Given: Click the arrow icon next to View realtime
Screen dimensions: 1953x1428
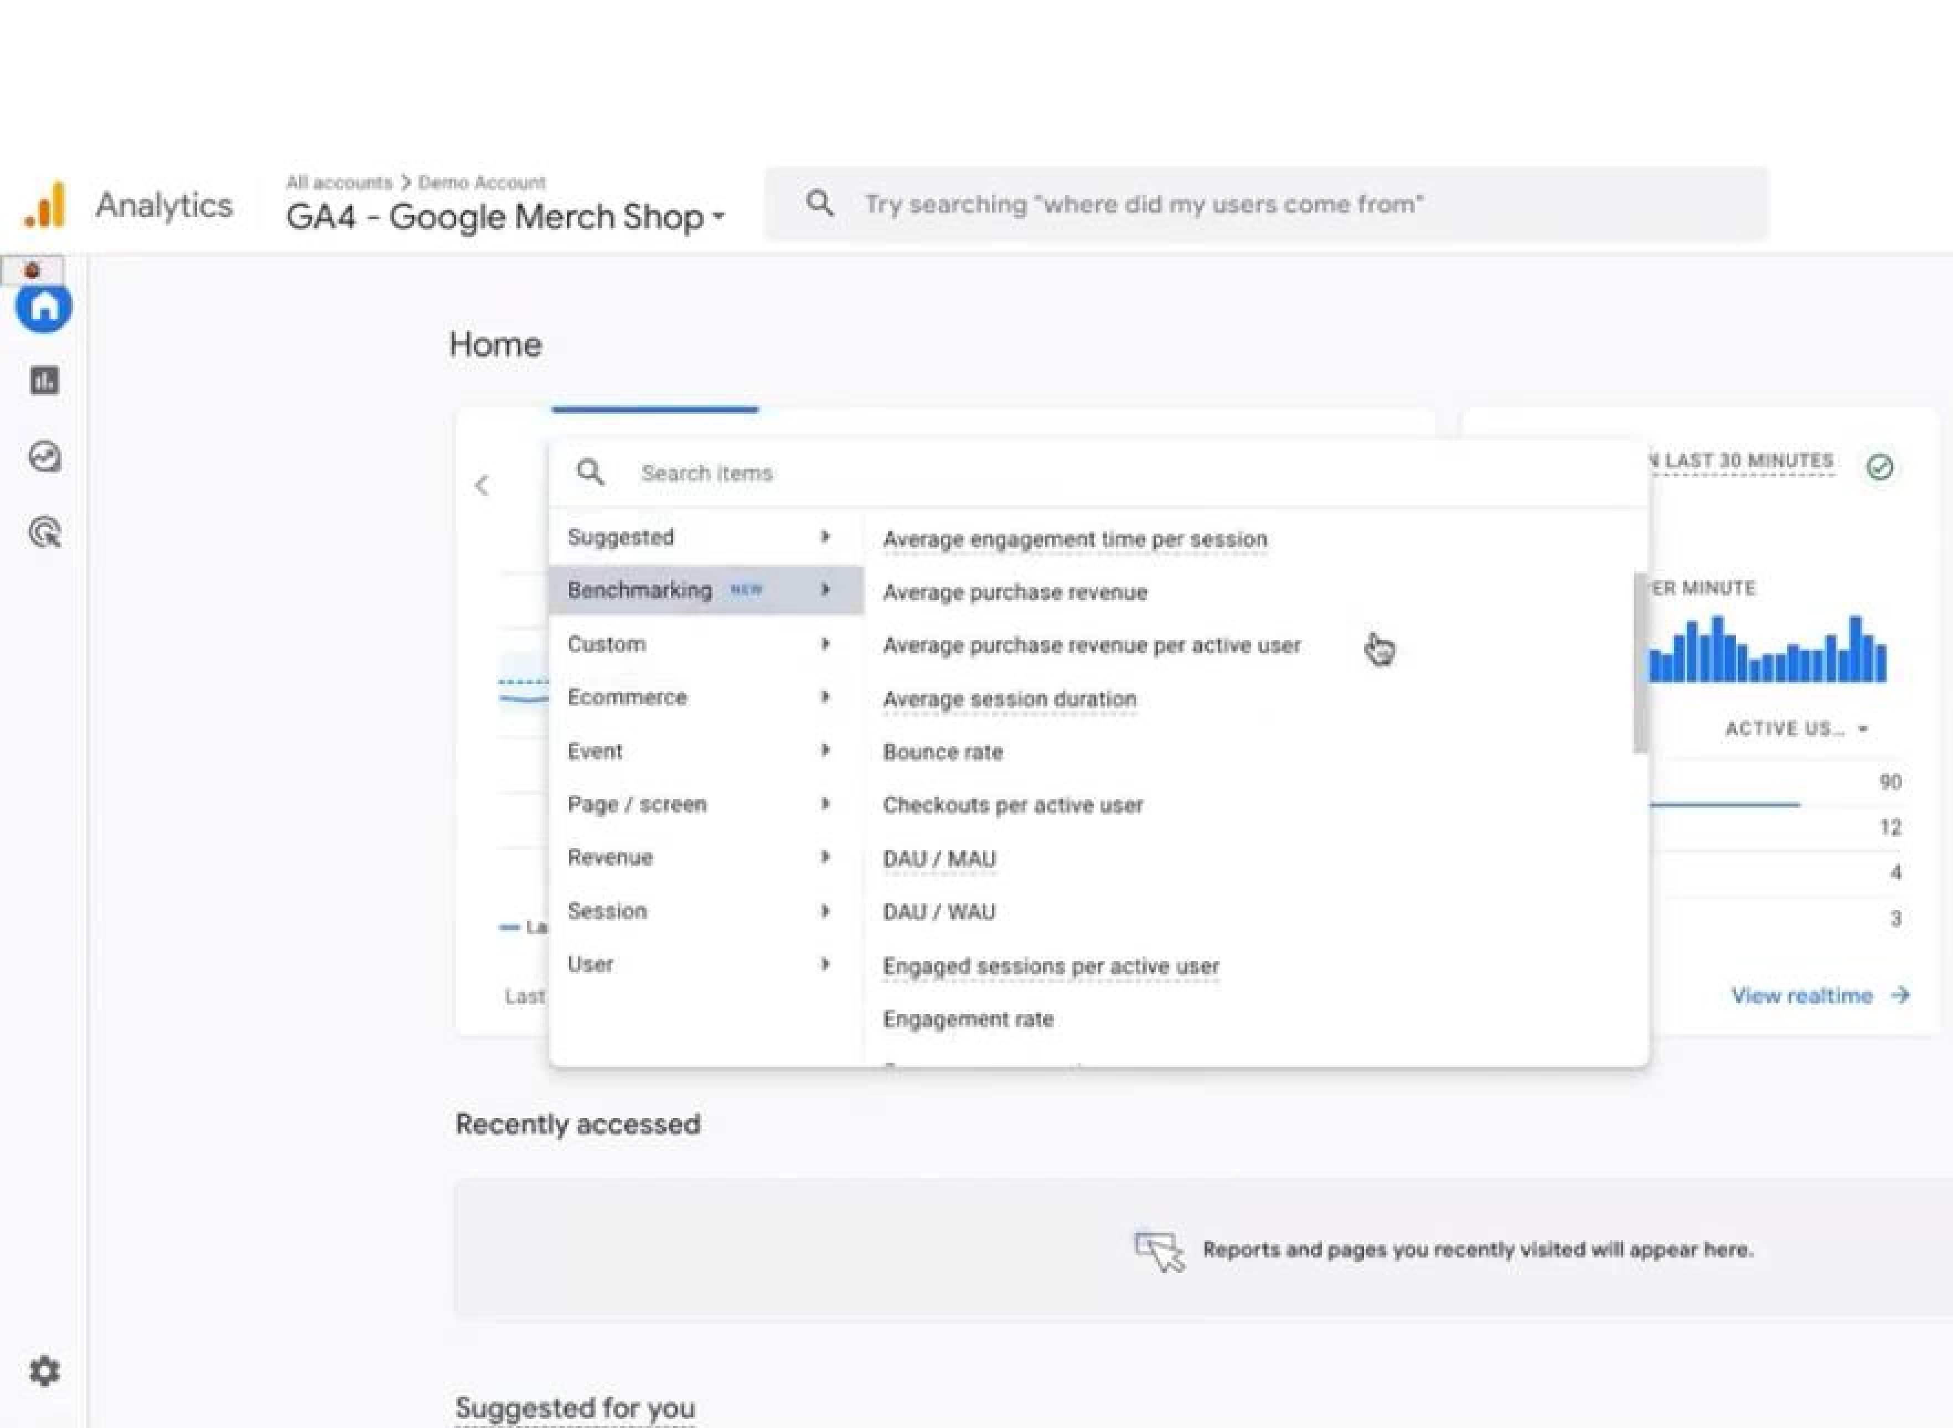Looking at the screenshot, I should 1899,995.
